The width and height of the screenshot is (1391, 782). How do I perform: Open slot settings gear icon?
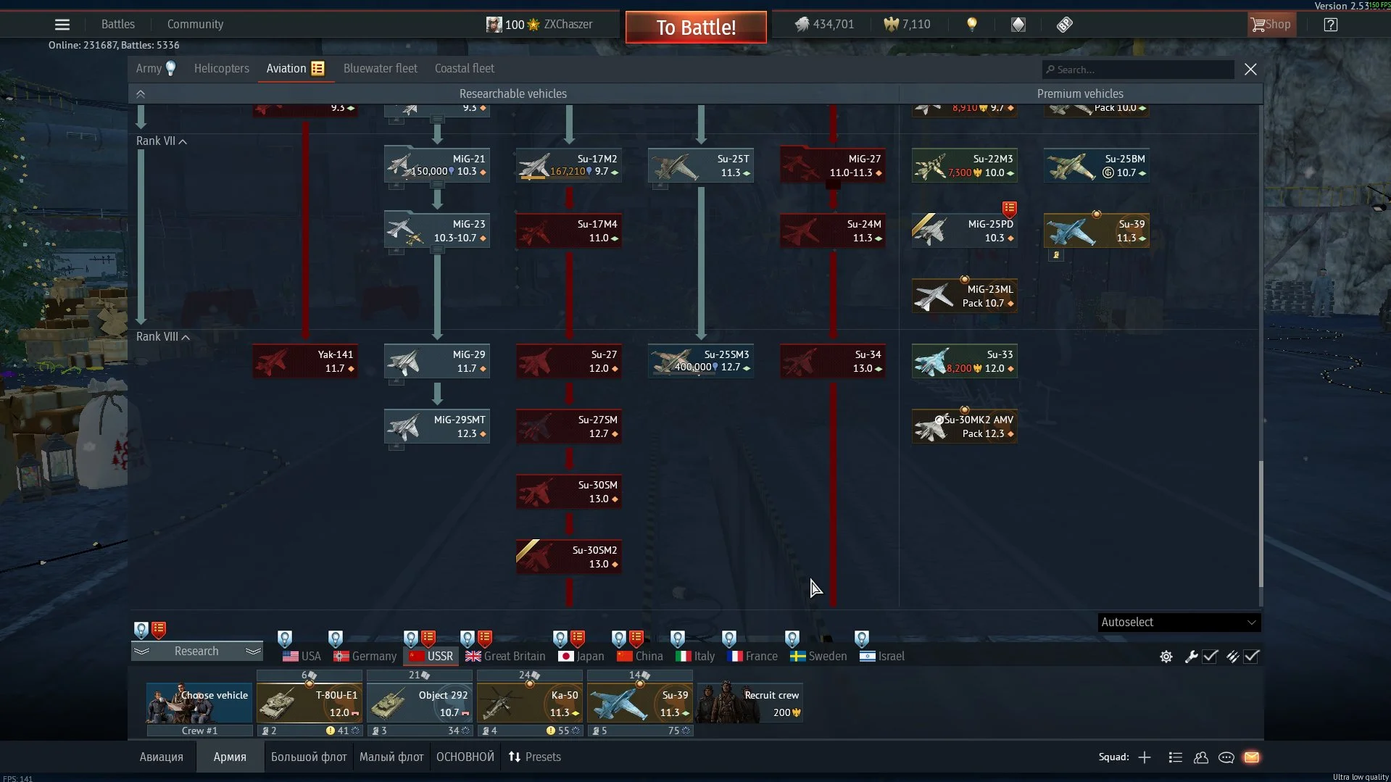coord(1166,657)
